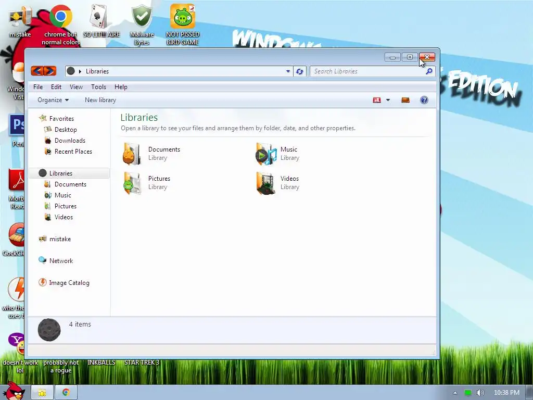Open the File menu

pos(38,87)
